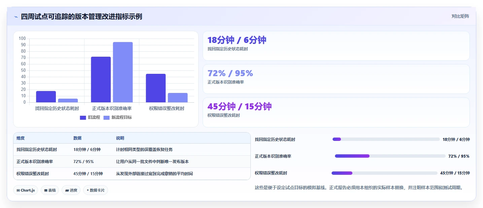Select the 数据卡片 chip
The width and height of the screenshot is (483, 208).
point(96,190)
